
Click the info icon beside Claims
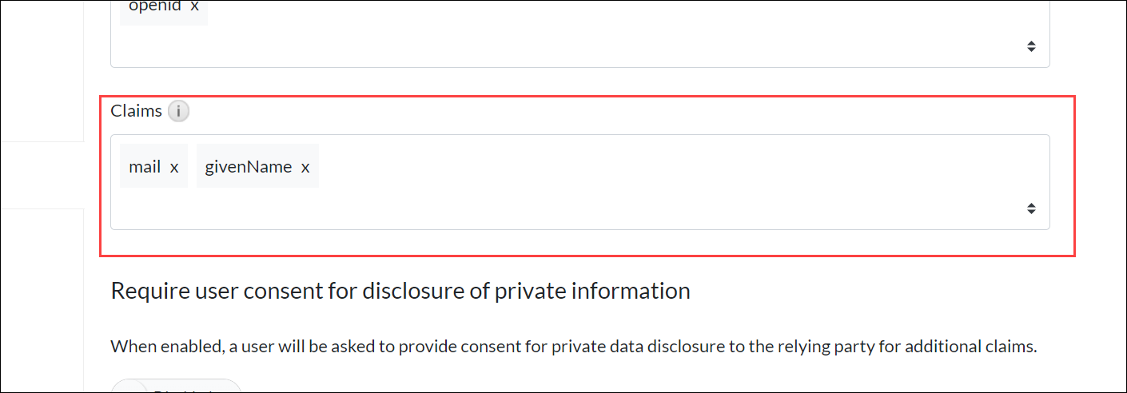pyautogui.click(x=178, y=111)
